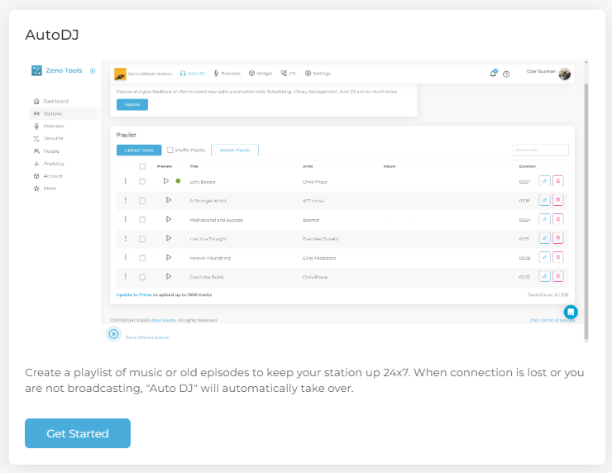Viewport: 612px width, 473px height.
Task: Switch to the Podcasts tab in top bar
Action: coord(227,74)
